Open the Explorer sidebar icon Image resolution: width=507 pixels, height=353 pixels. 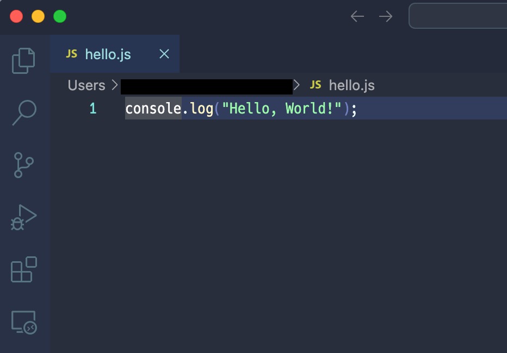click(24, 60)
